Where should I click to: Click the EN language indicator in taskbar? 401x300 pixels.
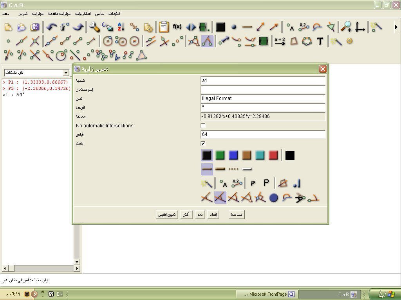pyautogui.click(x=60, y=294)
